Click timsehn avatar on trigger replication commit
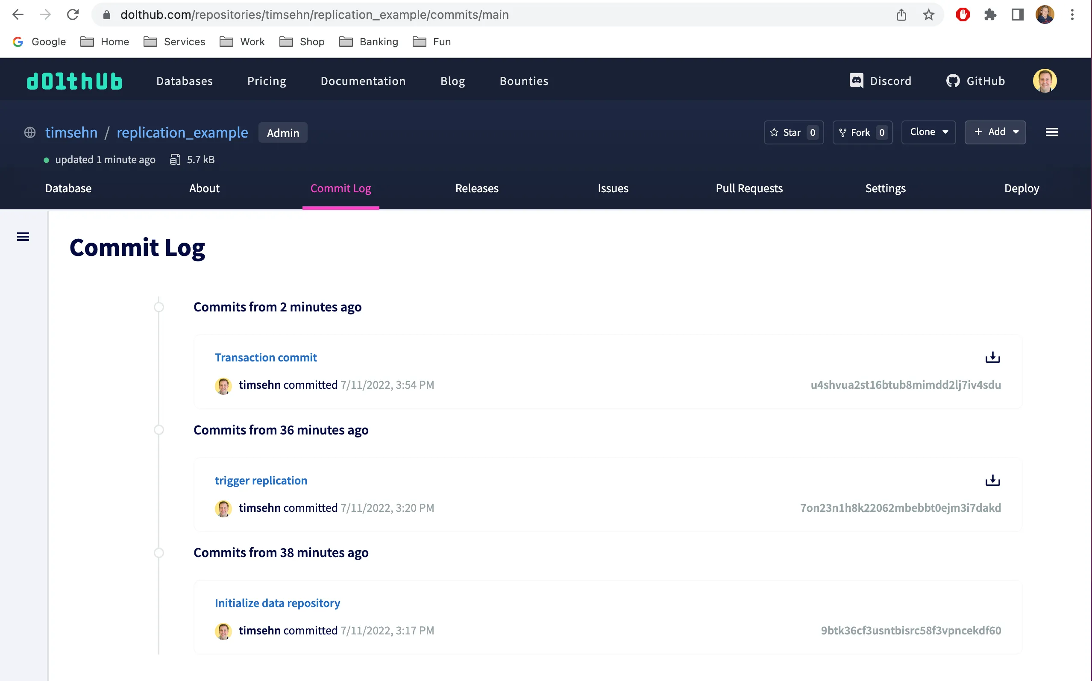This screenshot has height=681, width=1092. (x=223, y=508)
